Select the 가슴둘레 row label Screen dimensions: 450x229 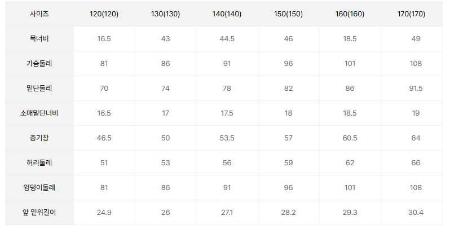tap(39, 63)
